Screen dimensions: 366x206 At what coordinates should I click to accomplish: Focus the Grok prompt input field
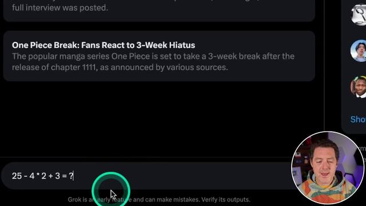pyautogui.click(x=147, y=176)
